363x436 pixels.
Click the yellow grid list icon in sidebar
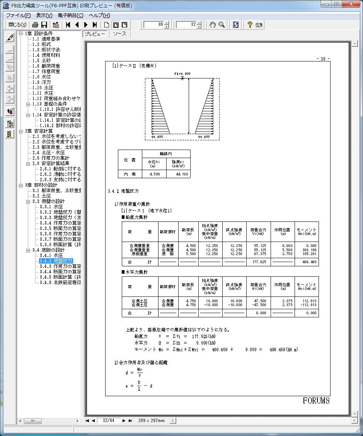coord(10,134)
